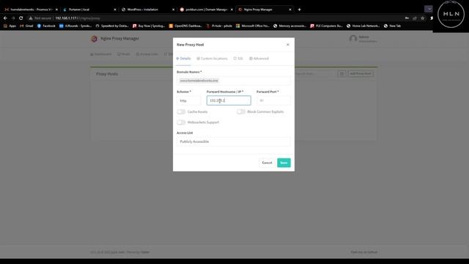The width and height of the screenshot is (469, 264).
Task: Reload the page with the refresh icon
Action: click(21, 18)
